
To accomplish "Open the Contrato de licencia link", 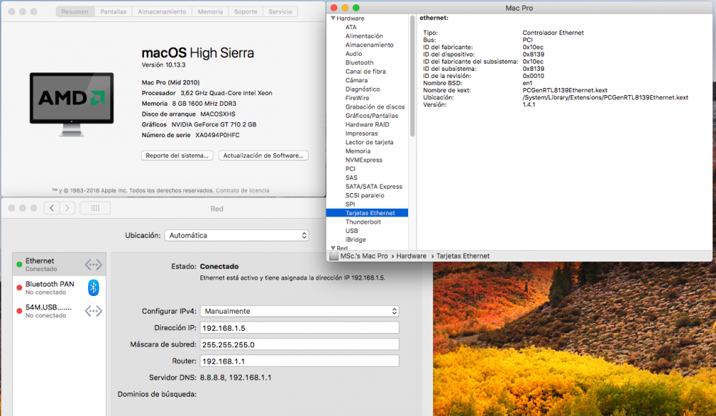I will pyautogui.click(x=243, y=190).
